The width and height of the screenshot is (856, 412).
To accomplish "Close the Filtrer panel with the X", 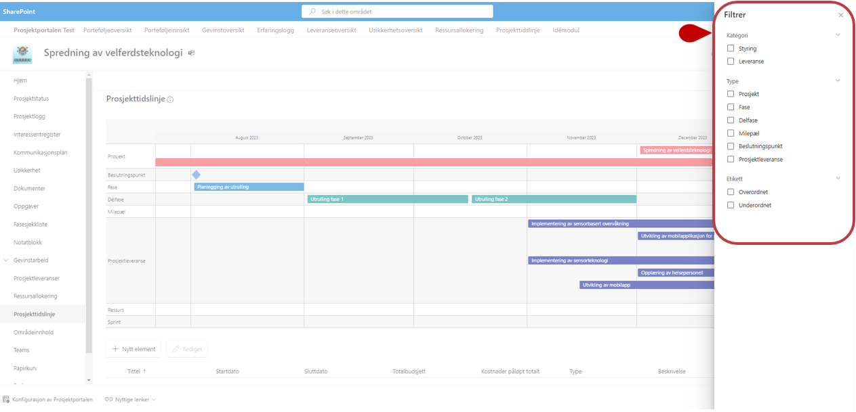I will point(840,15).
